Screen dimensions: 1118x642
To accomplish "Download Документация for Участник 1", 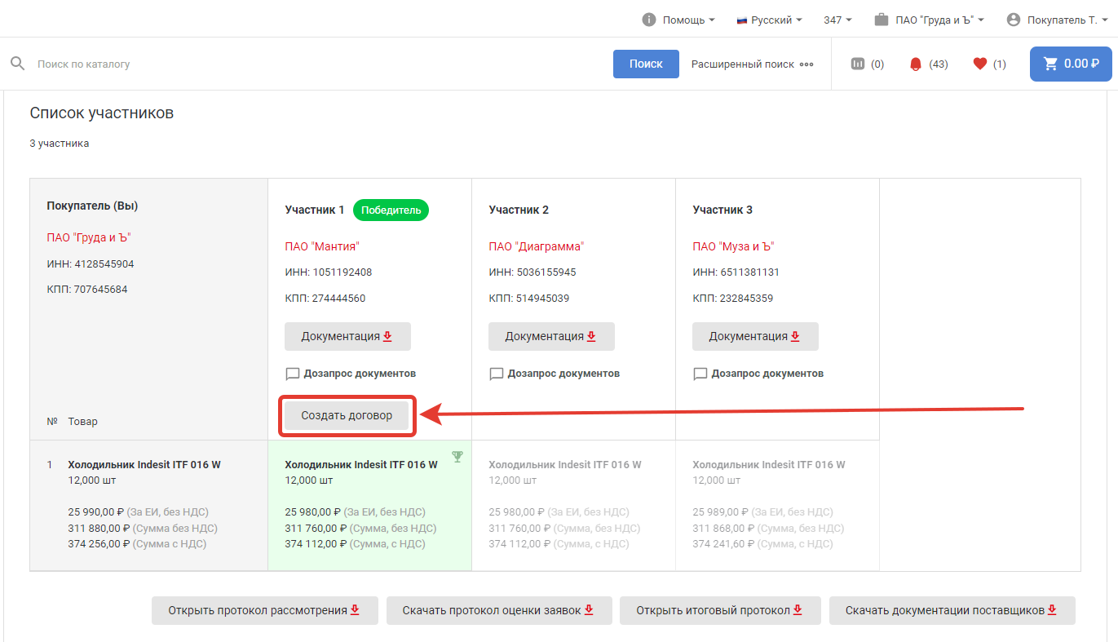I will (x=347, y=336).
